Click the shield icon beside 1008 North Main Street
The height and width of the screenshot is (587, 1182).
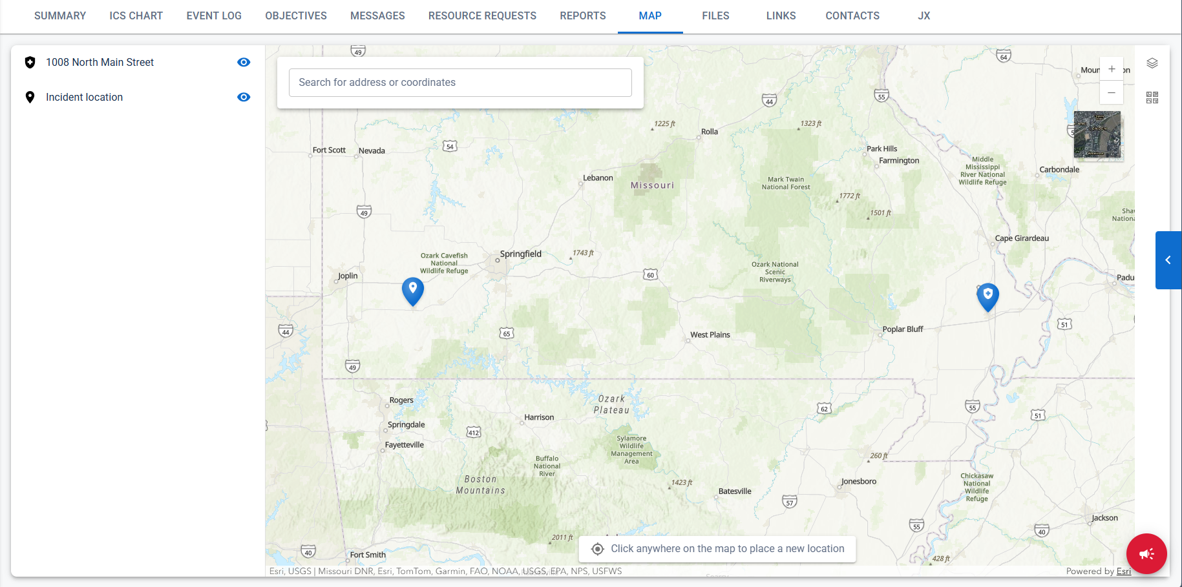tap(30, 63)
